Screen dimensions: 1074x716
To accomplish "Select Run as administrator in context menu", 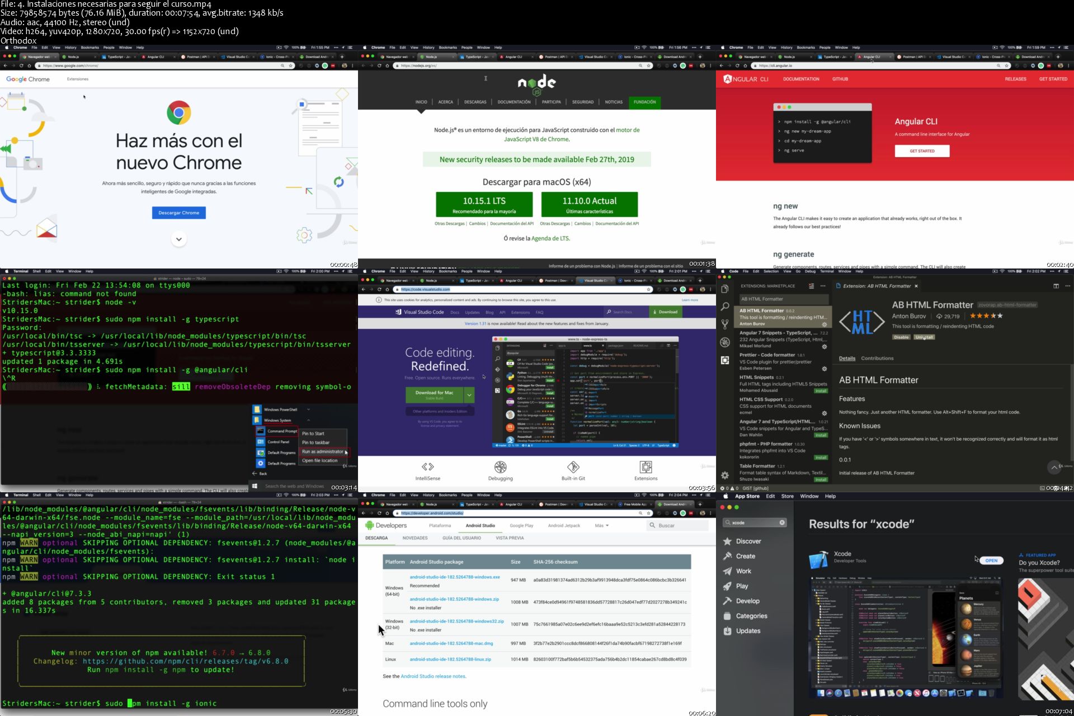I will pos(323,451).
